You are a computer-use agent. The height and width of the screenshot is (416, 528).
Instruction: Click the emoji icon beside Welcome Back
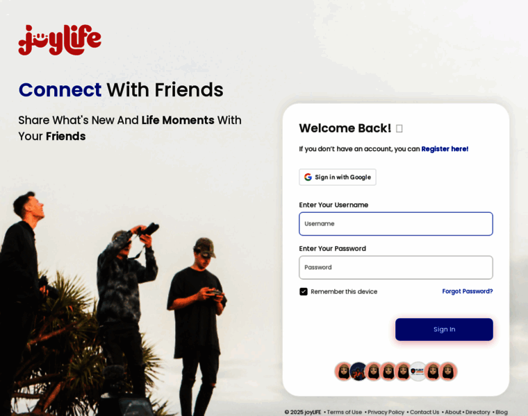tap(399, 128)
